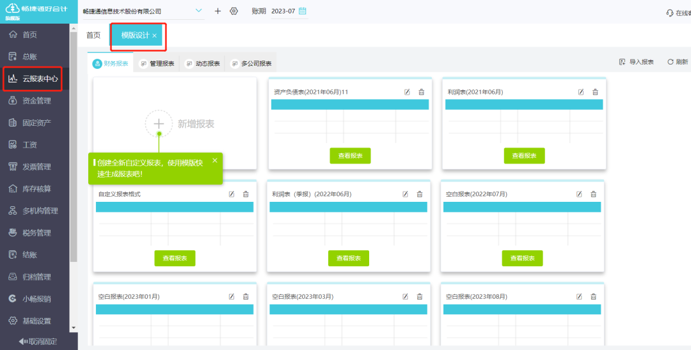Edit the 空白报表(2023年03月) card
691x350 pixels.
coord(406,296)
